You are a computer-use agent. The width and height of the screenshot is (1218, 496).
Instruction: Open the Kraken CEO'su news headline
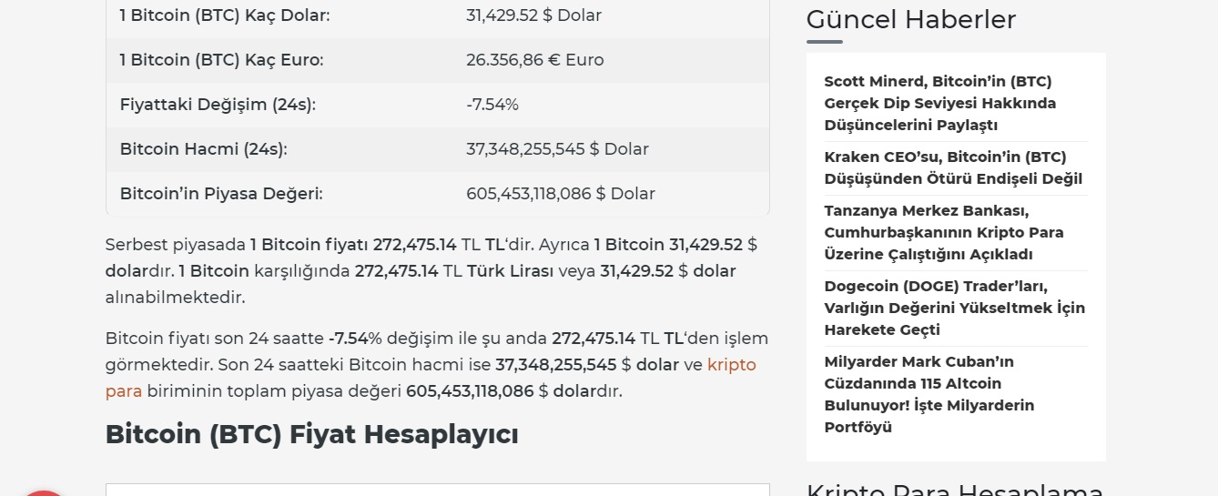coord(953,167)
